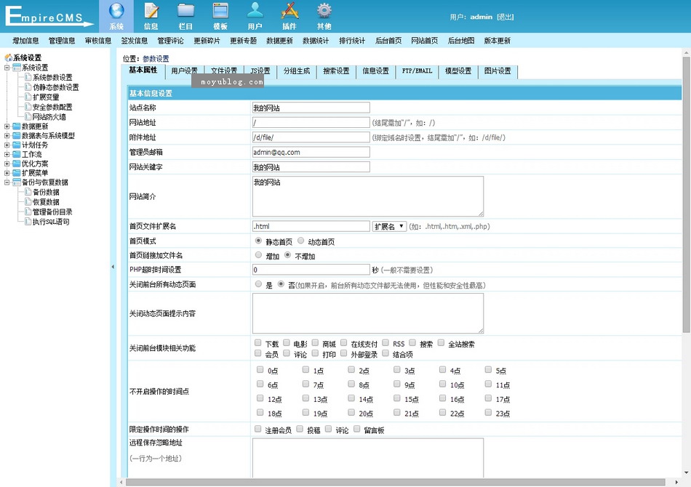Check the 在线支付 module checkbox

[344, 342]
